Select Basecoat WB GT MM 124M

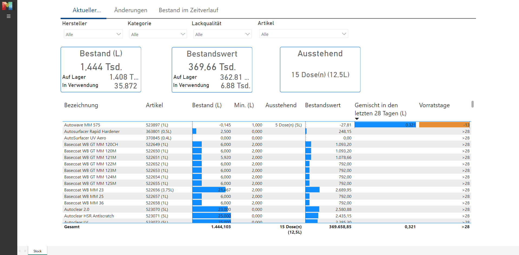pos(267,177)
